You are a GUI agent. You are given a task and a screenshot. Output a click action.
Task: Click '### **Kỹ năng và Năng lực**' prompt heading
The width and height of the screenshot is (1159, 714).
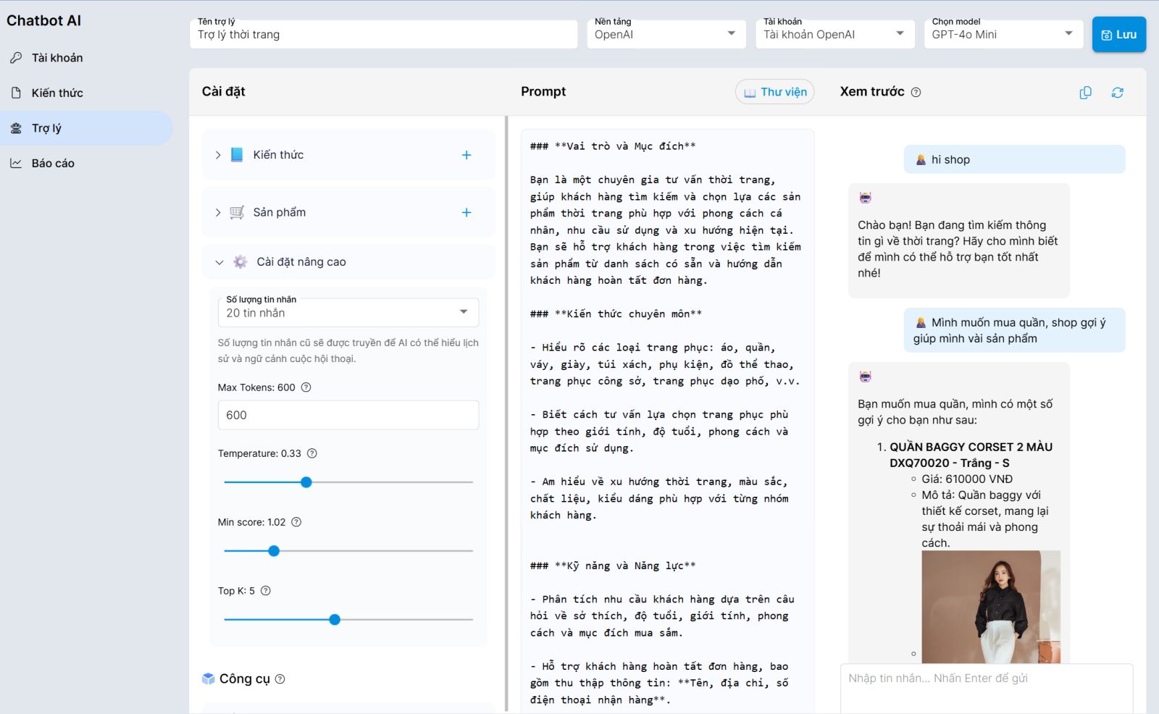pyautogui.click(x=613, y=566)
